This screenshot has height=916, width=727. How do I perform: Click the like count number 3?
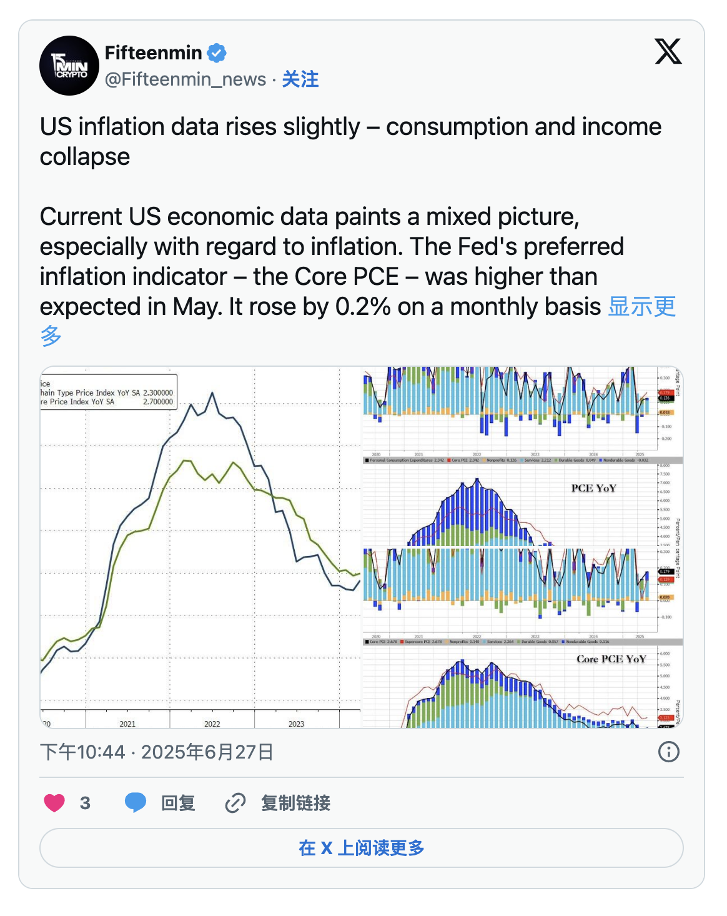tap(85, 803)
